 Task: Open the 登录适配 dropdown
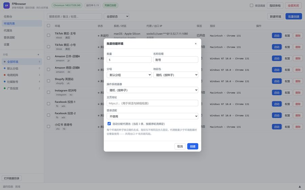click(x=152, y=116)
